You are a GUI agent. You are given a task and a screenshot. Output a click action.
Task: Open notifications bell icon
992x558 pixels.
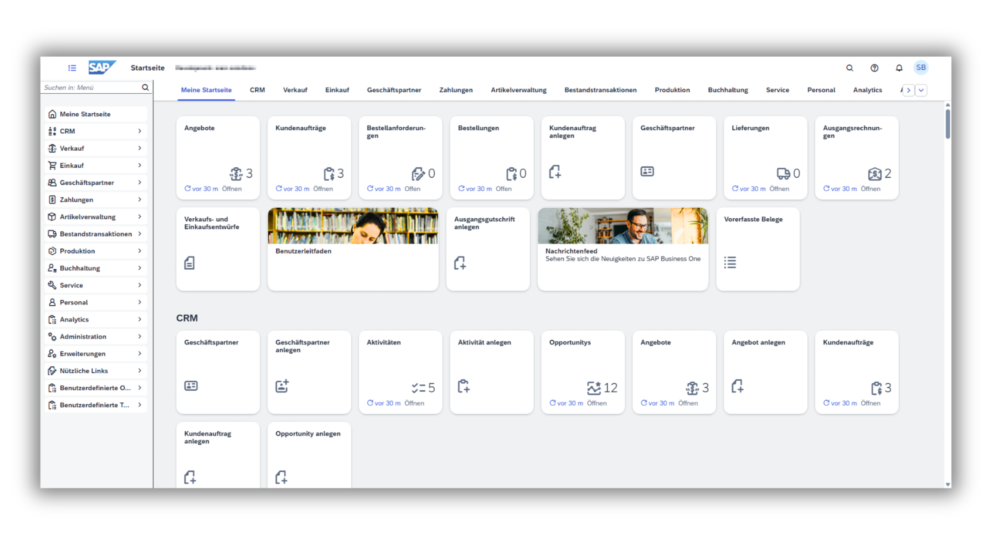click(x=899, y=68)
